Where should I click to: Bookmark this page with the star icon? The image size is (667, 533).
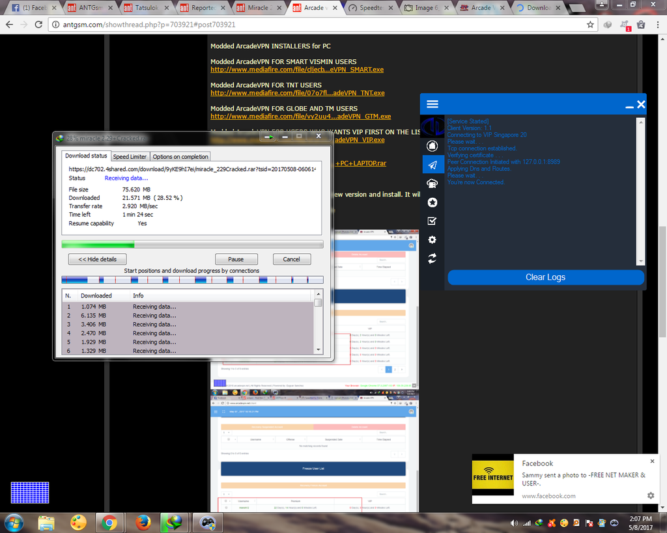590,25
